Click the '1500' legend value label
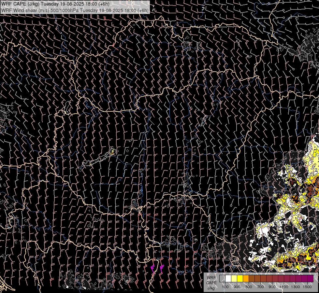Screen dimensions: 319x293 point(307,287)
